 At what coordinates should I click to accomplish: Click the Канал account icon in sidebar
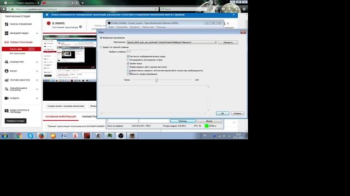(x=7, y=71)
